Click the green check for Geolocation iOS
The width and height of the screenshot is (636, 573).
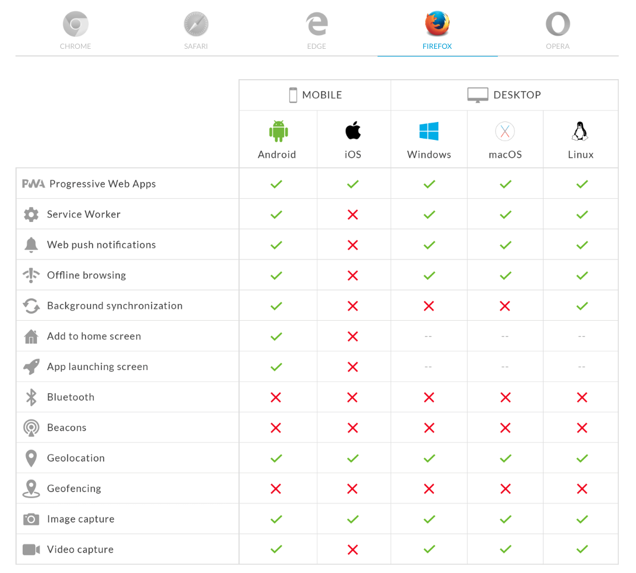coord(353,458)
